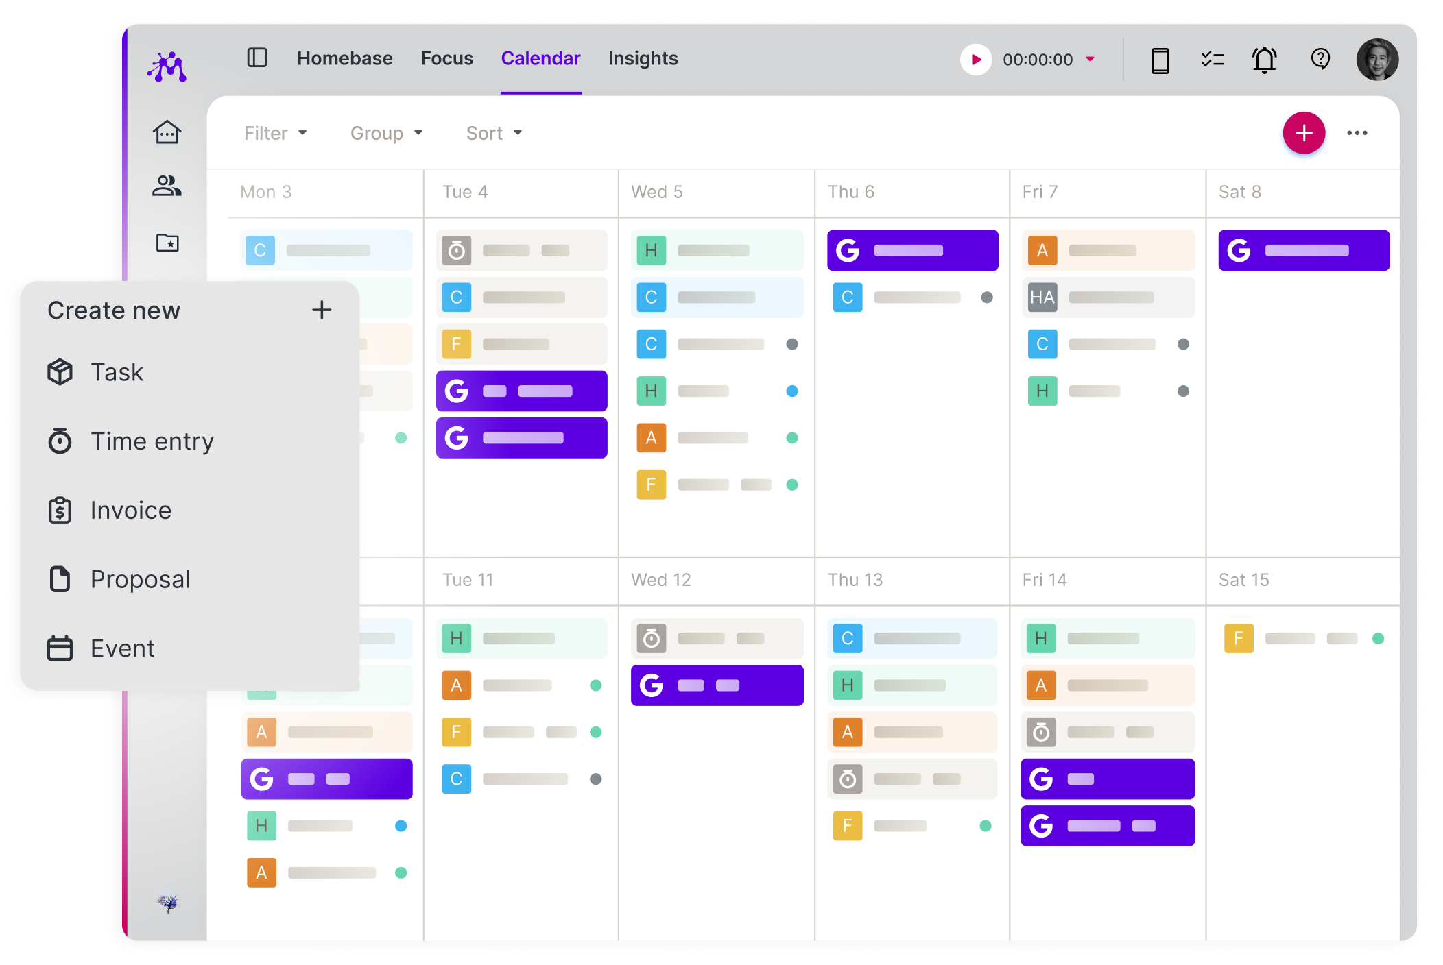Select the Time entry option with stopwatch icon
This screenshot has height=965, width=1443.
152,441
